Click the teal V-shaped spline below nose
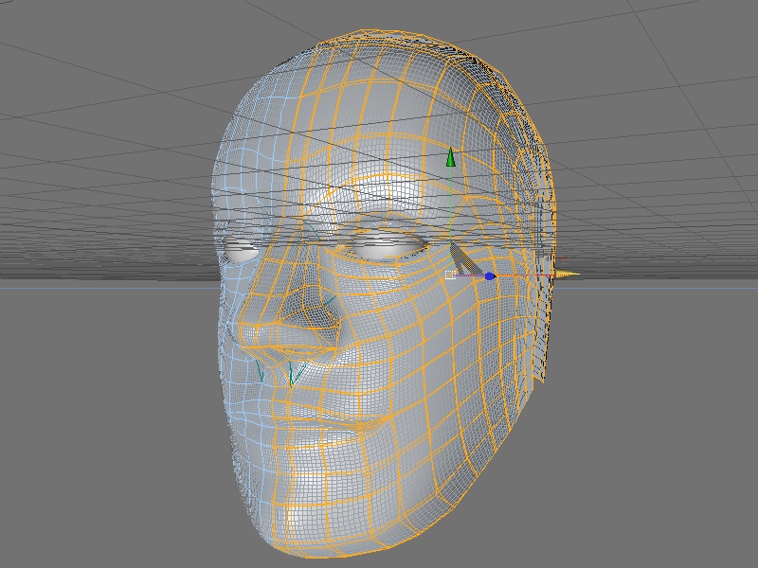The image size is (758, 568). [296, 374]
